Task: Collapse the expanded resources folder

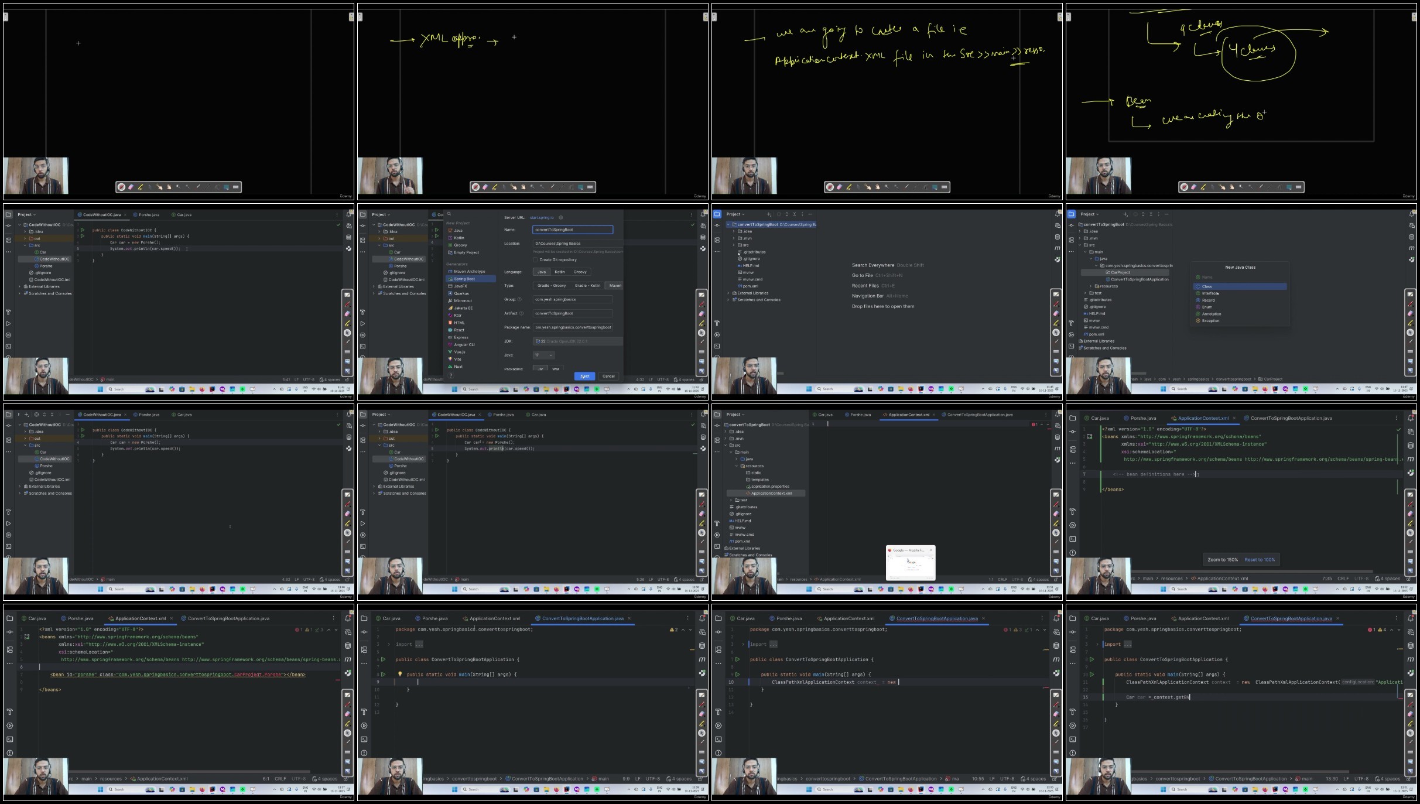Action: tap(737, 466)
